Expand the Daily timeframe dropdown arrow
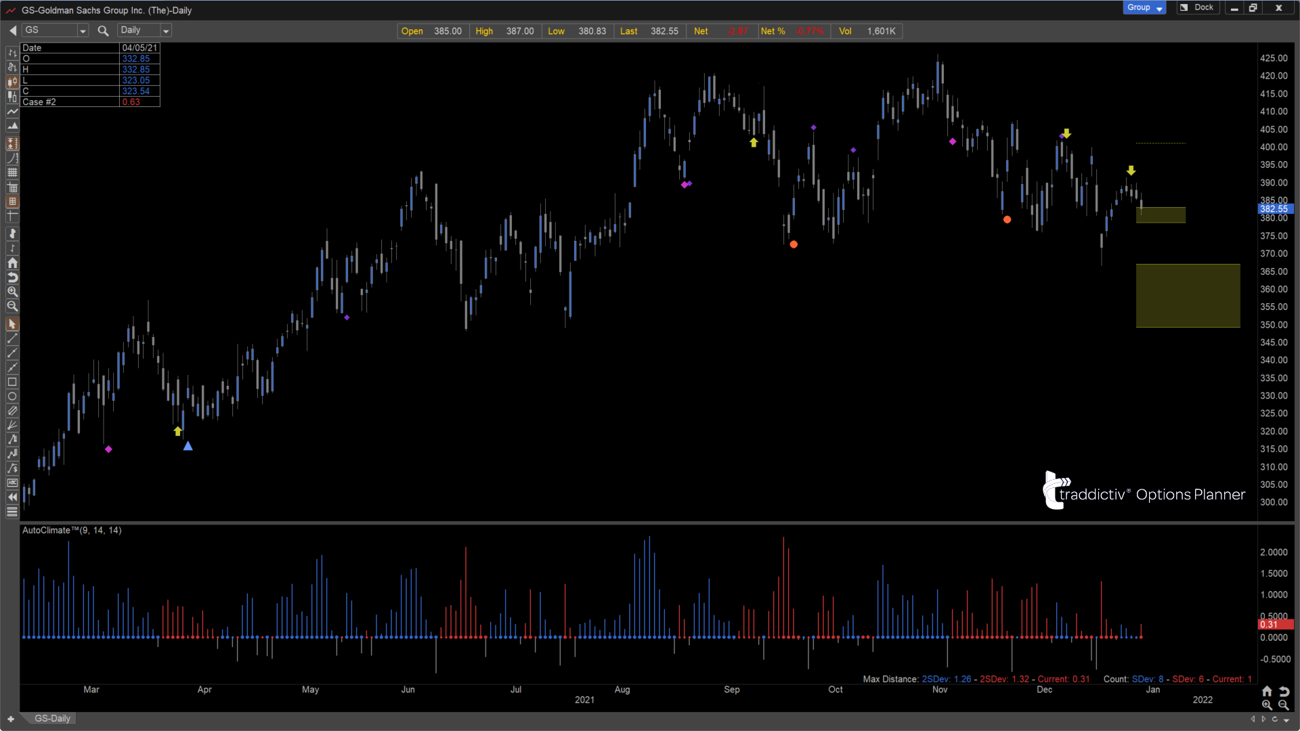Viewport: 1300px width, 731px height. (x=166, y=30)
